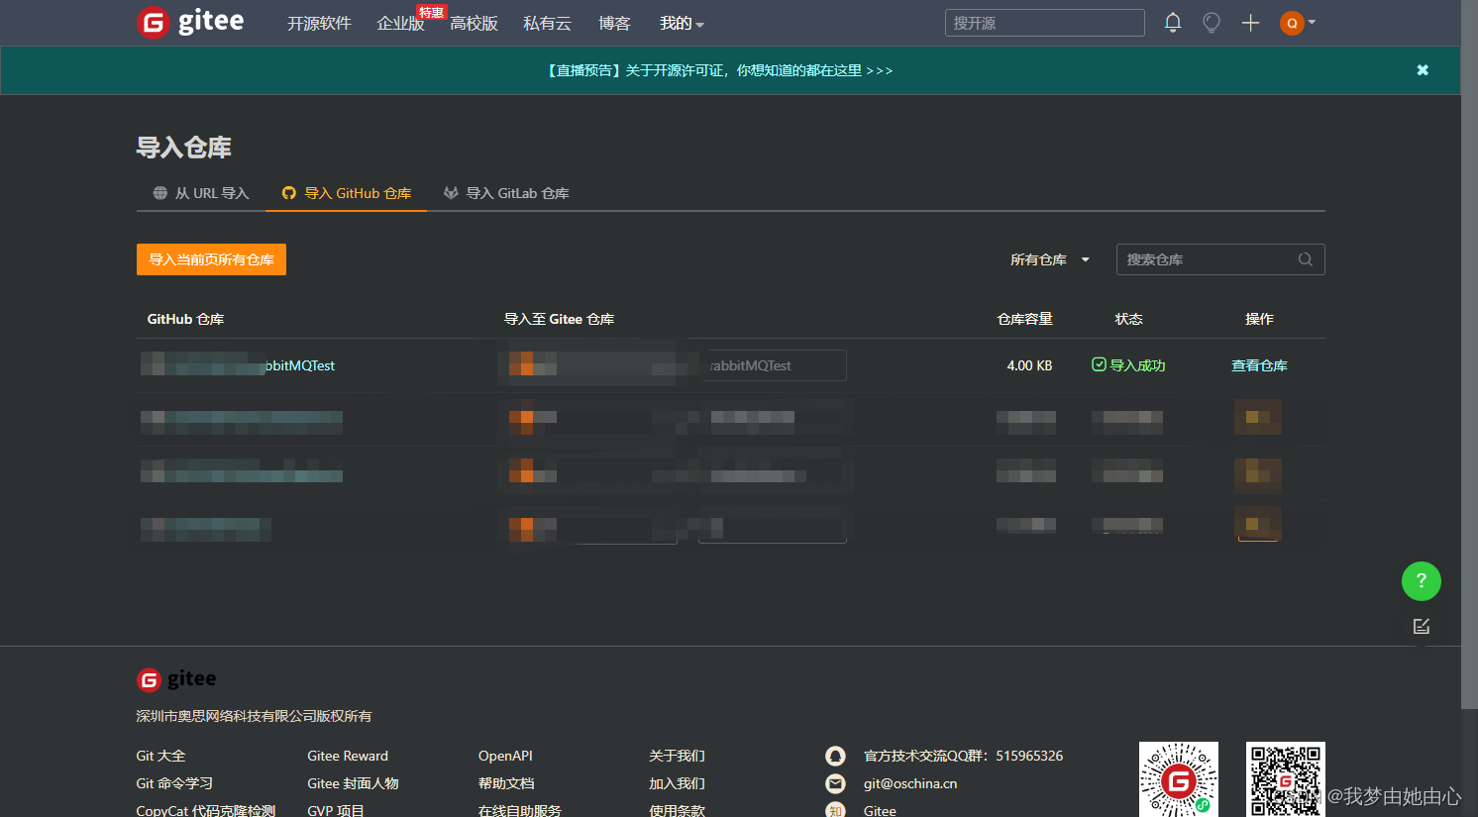Click the feedback edit icon

click(1421, 626)
